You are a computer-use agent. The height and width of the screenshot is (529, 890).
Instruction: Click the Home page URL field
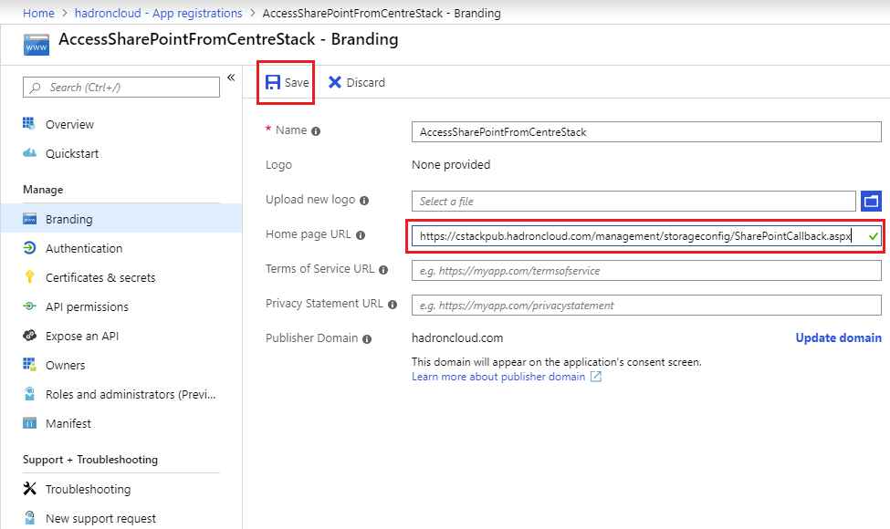(646, 236)
